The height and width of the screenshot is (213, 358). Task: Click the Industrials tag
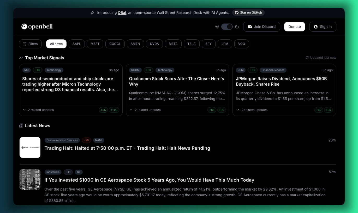[x=53, y=172]
